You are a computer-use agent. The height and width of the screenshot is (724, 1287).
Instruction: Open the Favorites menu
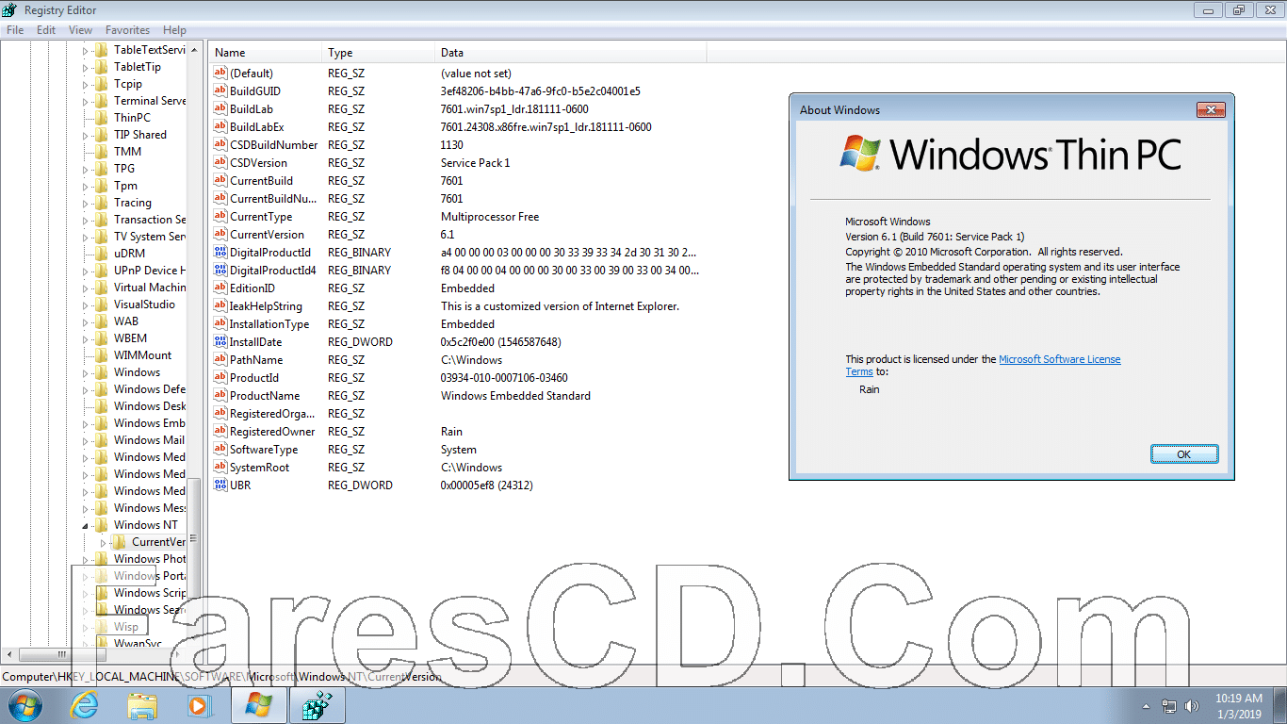(127, 30)
